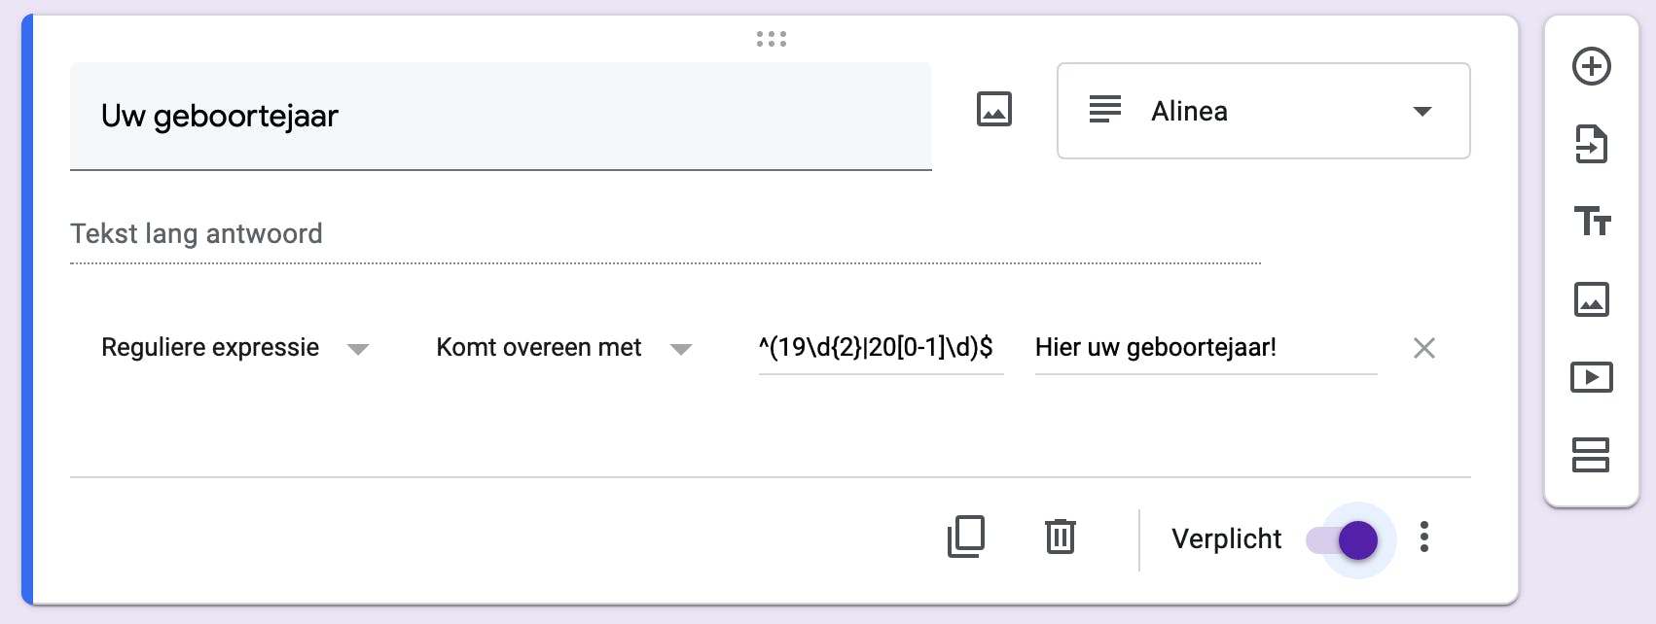Viewport: 1656px width, 624px height.
Task: Open more options three-dot menu
Action: [1424, 537]
